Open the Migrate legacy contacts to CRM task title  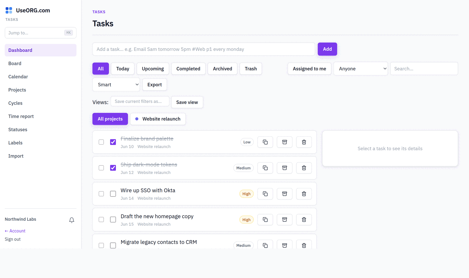[159, 242]
